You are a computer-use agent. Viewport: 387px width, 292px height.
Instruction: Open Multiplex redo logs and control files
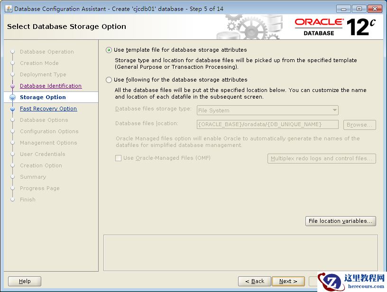click(322, 159)
